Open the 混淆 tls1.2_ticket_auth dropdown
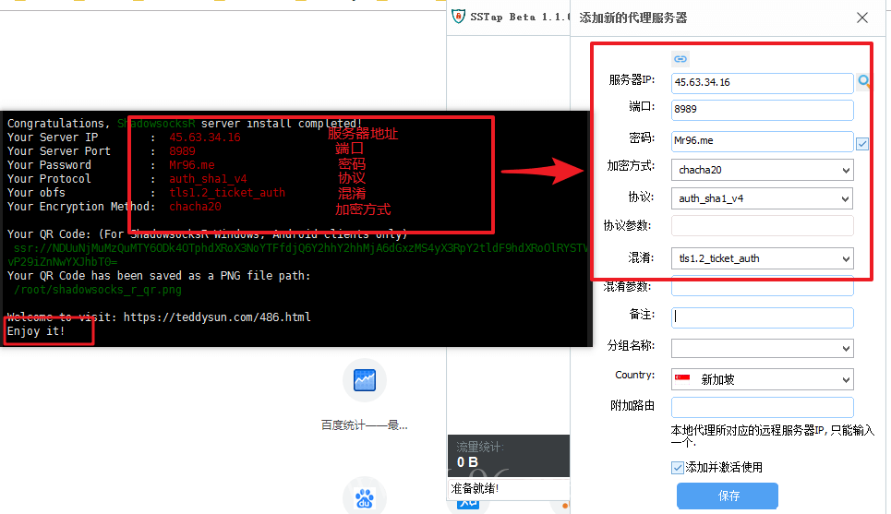Viewport: 891px width, 514px height. pyautogui.click(x=762, y=258)
